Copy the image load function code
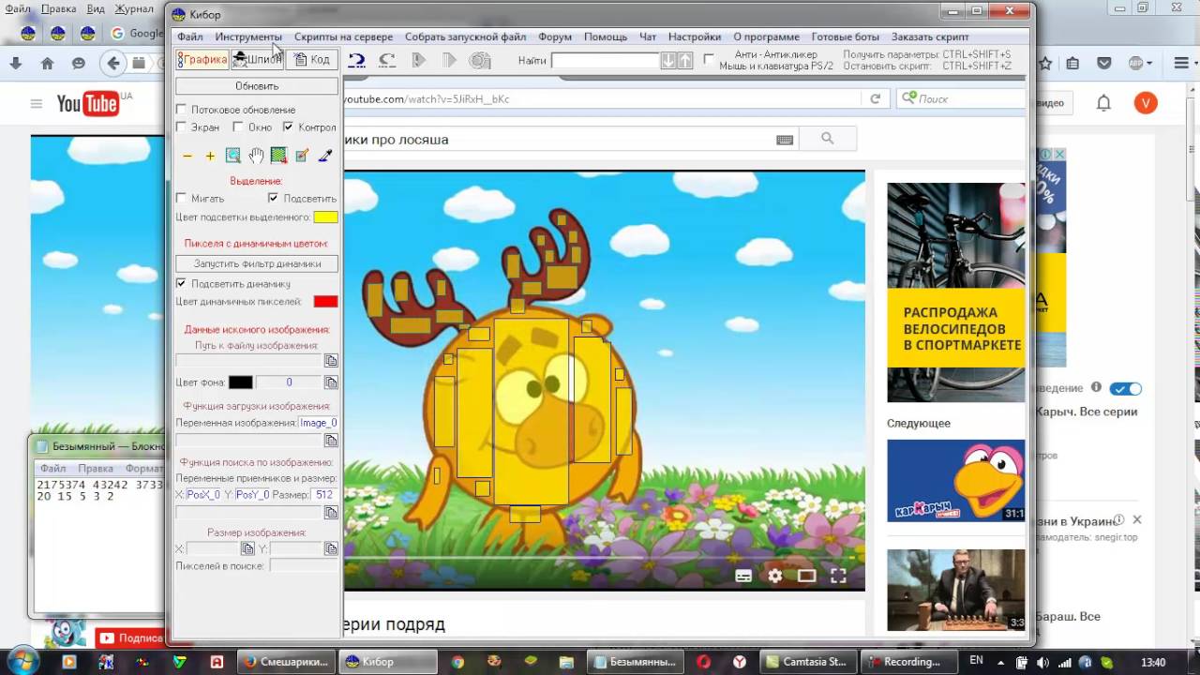 pos(331,440)
